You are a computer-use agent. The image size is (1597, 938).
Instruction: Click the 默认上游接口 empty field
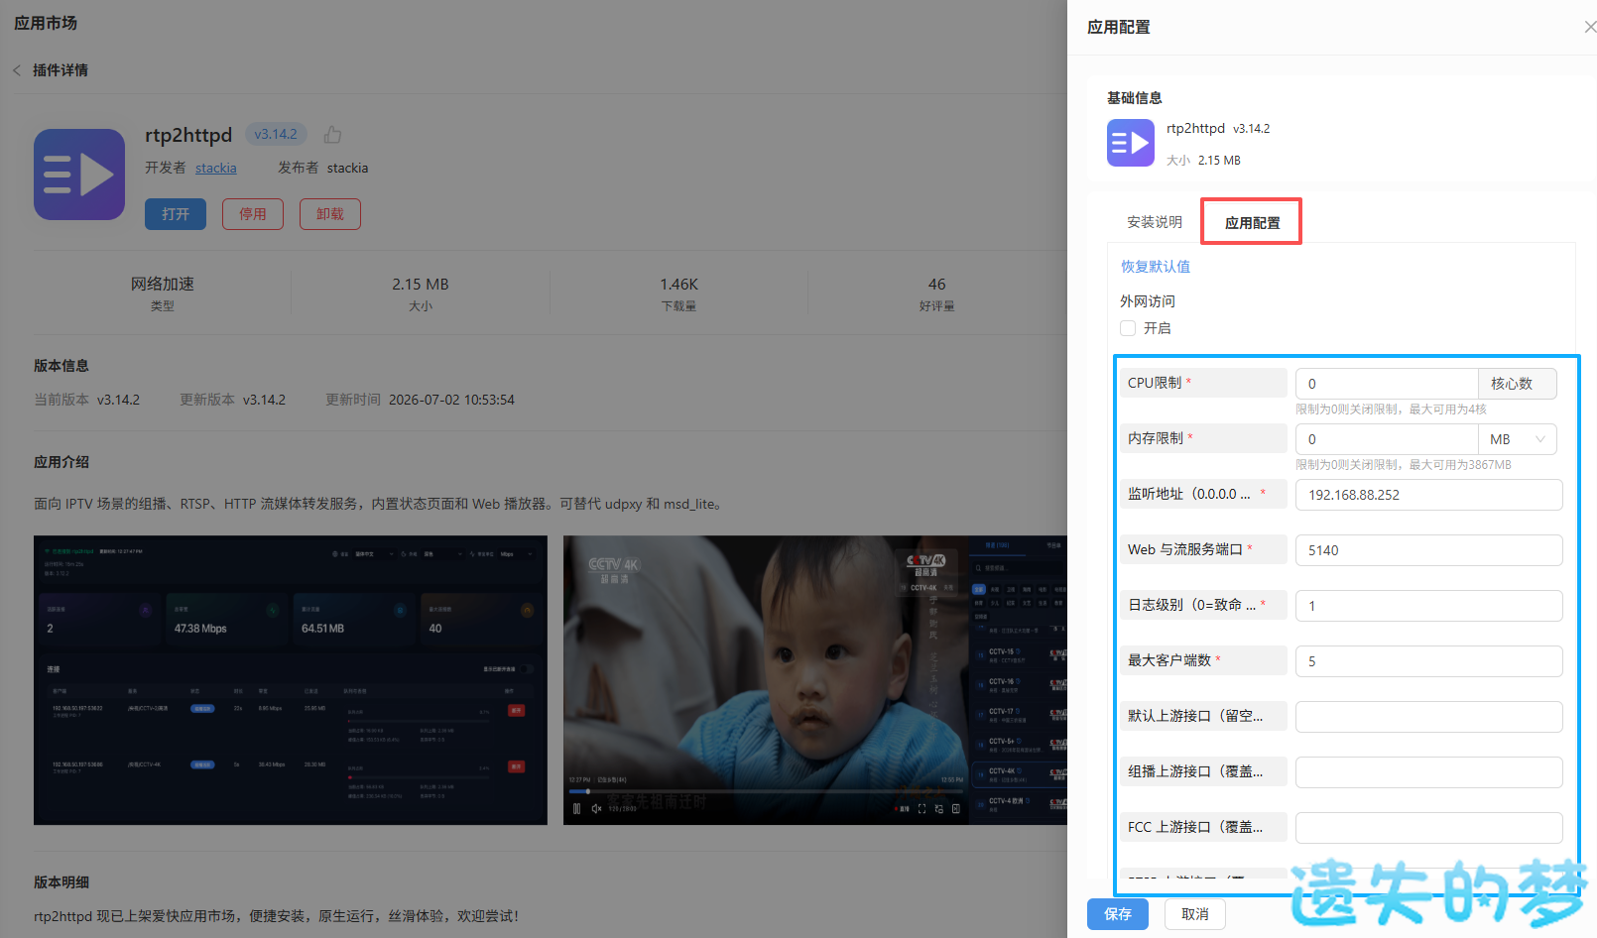(1429, 717)
